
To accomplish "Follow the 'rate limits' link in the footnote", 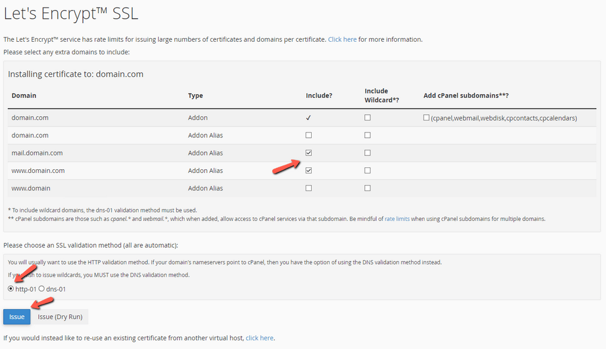I will pyautogui.click(x=397, y=219).
